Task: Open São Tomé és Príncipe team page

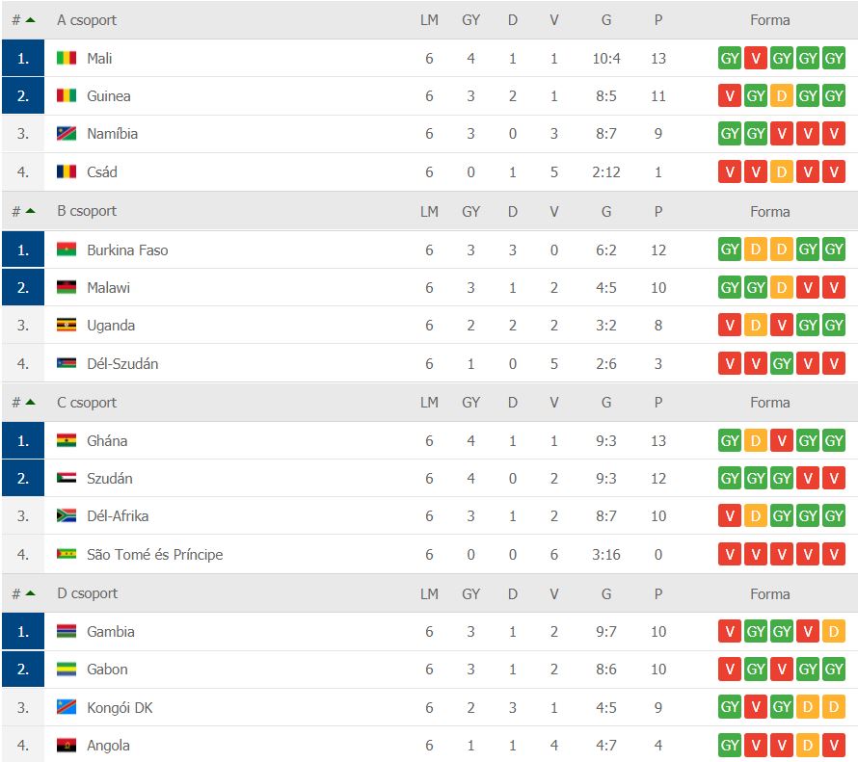Action: point(154,555)
